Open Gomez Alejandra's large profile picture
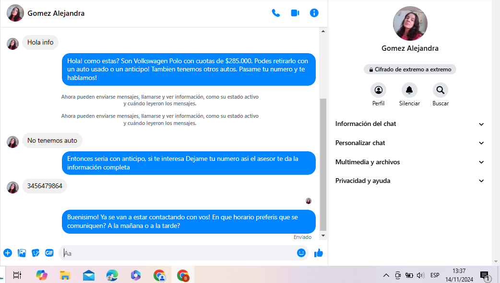This screenshot has width=500, height=283. [x=410, y=23]
